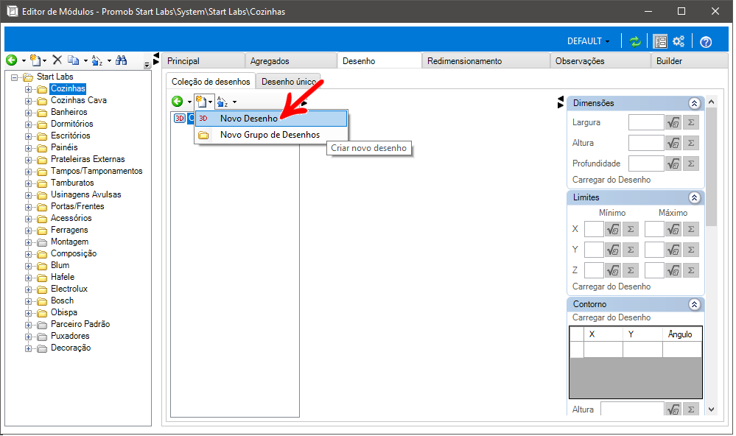Open the DEFAULT dropdown in header
Viewport: 736px width, 436px height.
pyautogui.click(x=588, y=41)
